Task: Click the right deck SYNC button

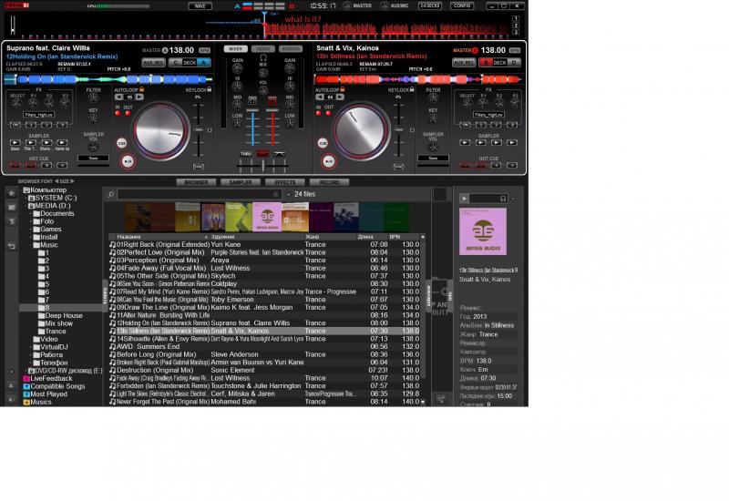Action: point(398,167)
